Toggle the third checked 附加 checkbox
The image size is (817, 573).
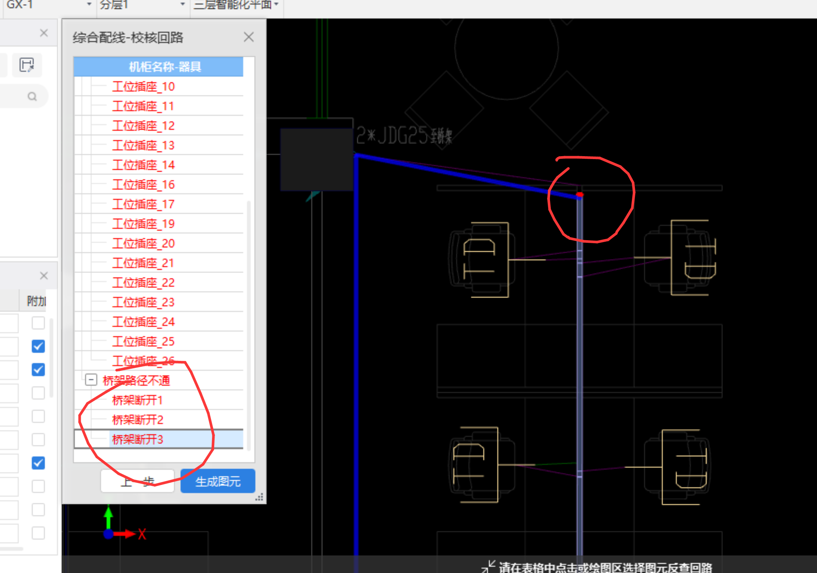[38, 463]
